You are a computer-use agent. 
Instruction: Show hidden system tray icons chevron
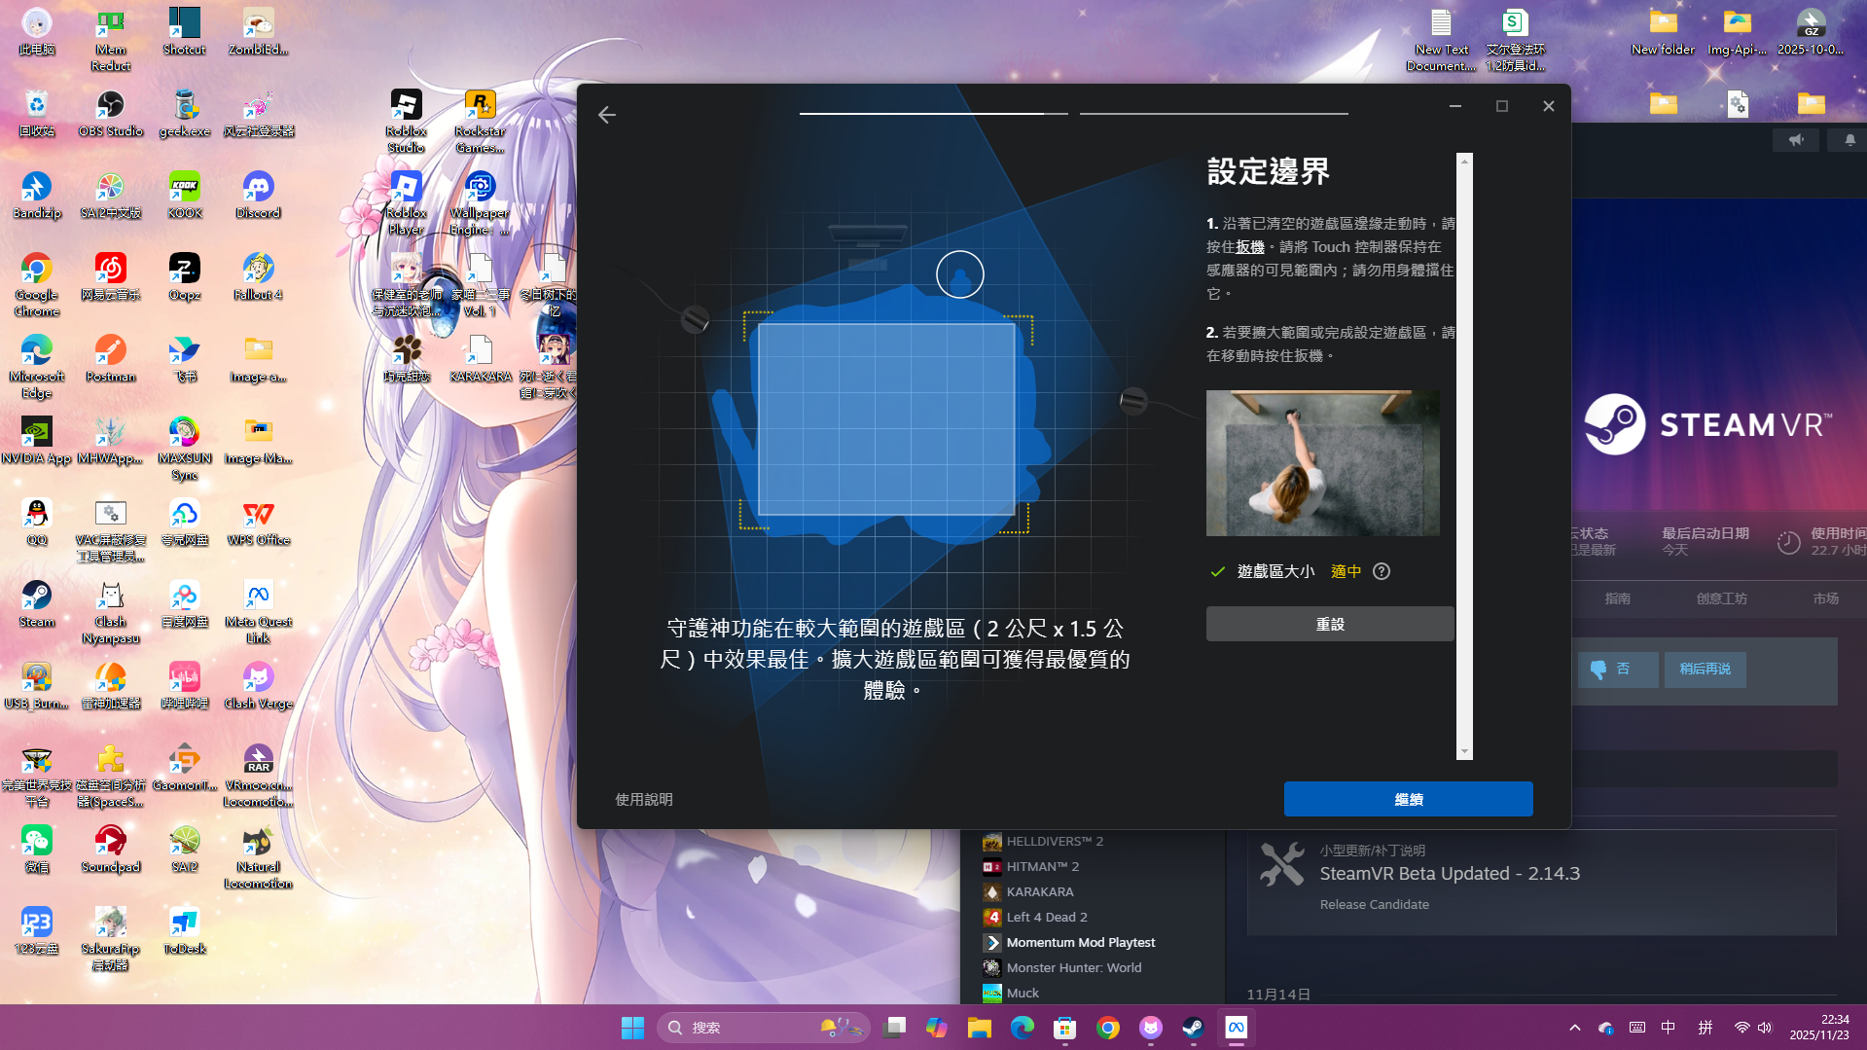point(1574,1028)
